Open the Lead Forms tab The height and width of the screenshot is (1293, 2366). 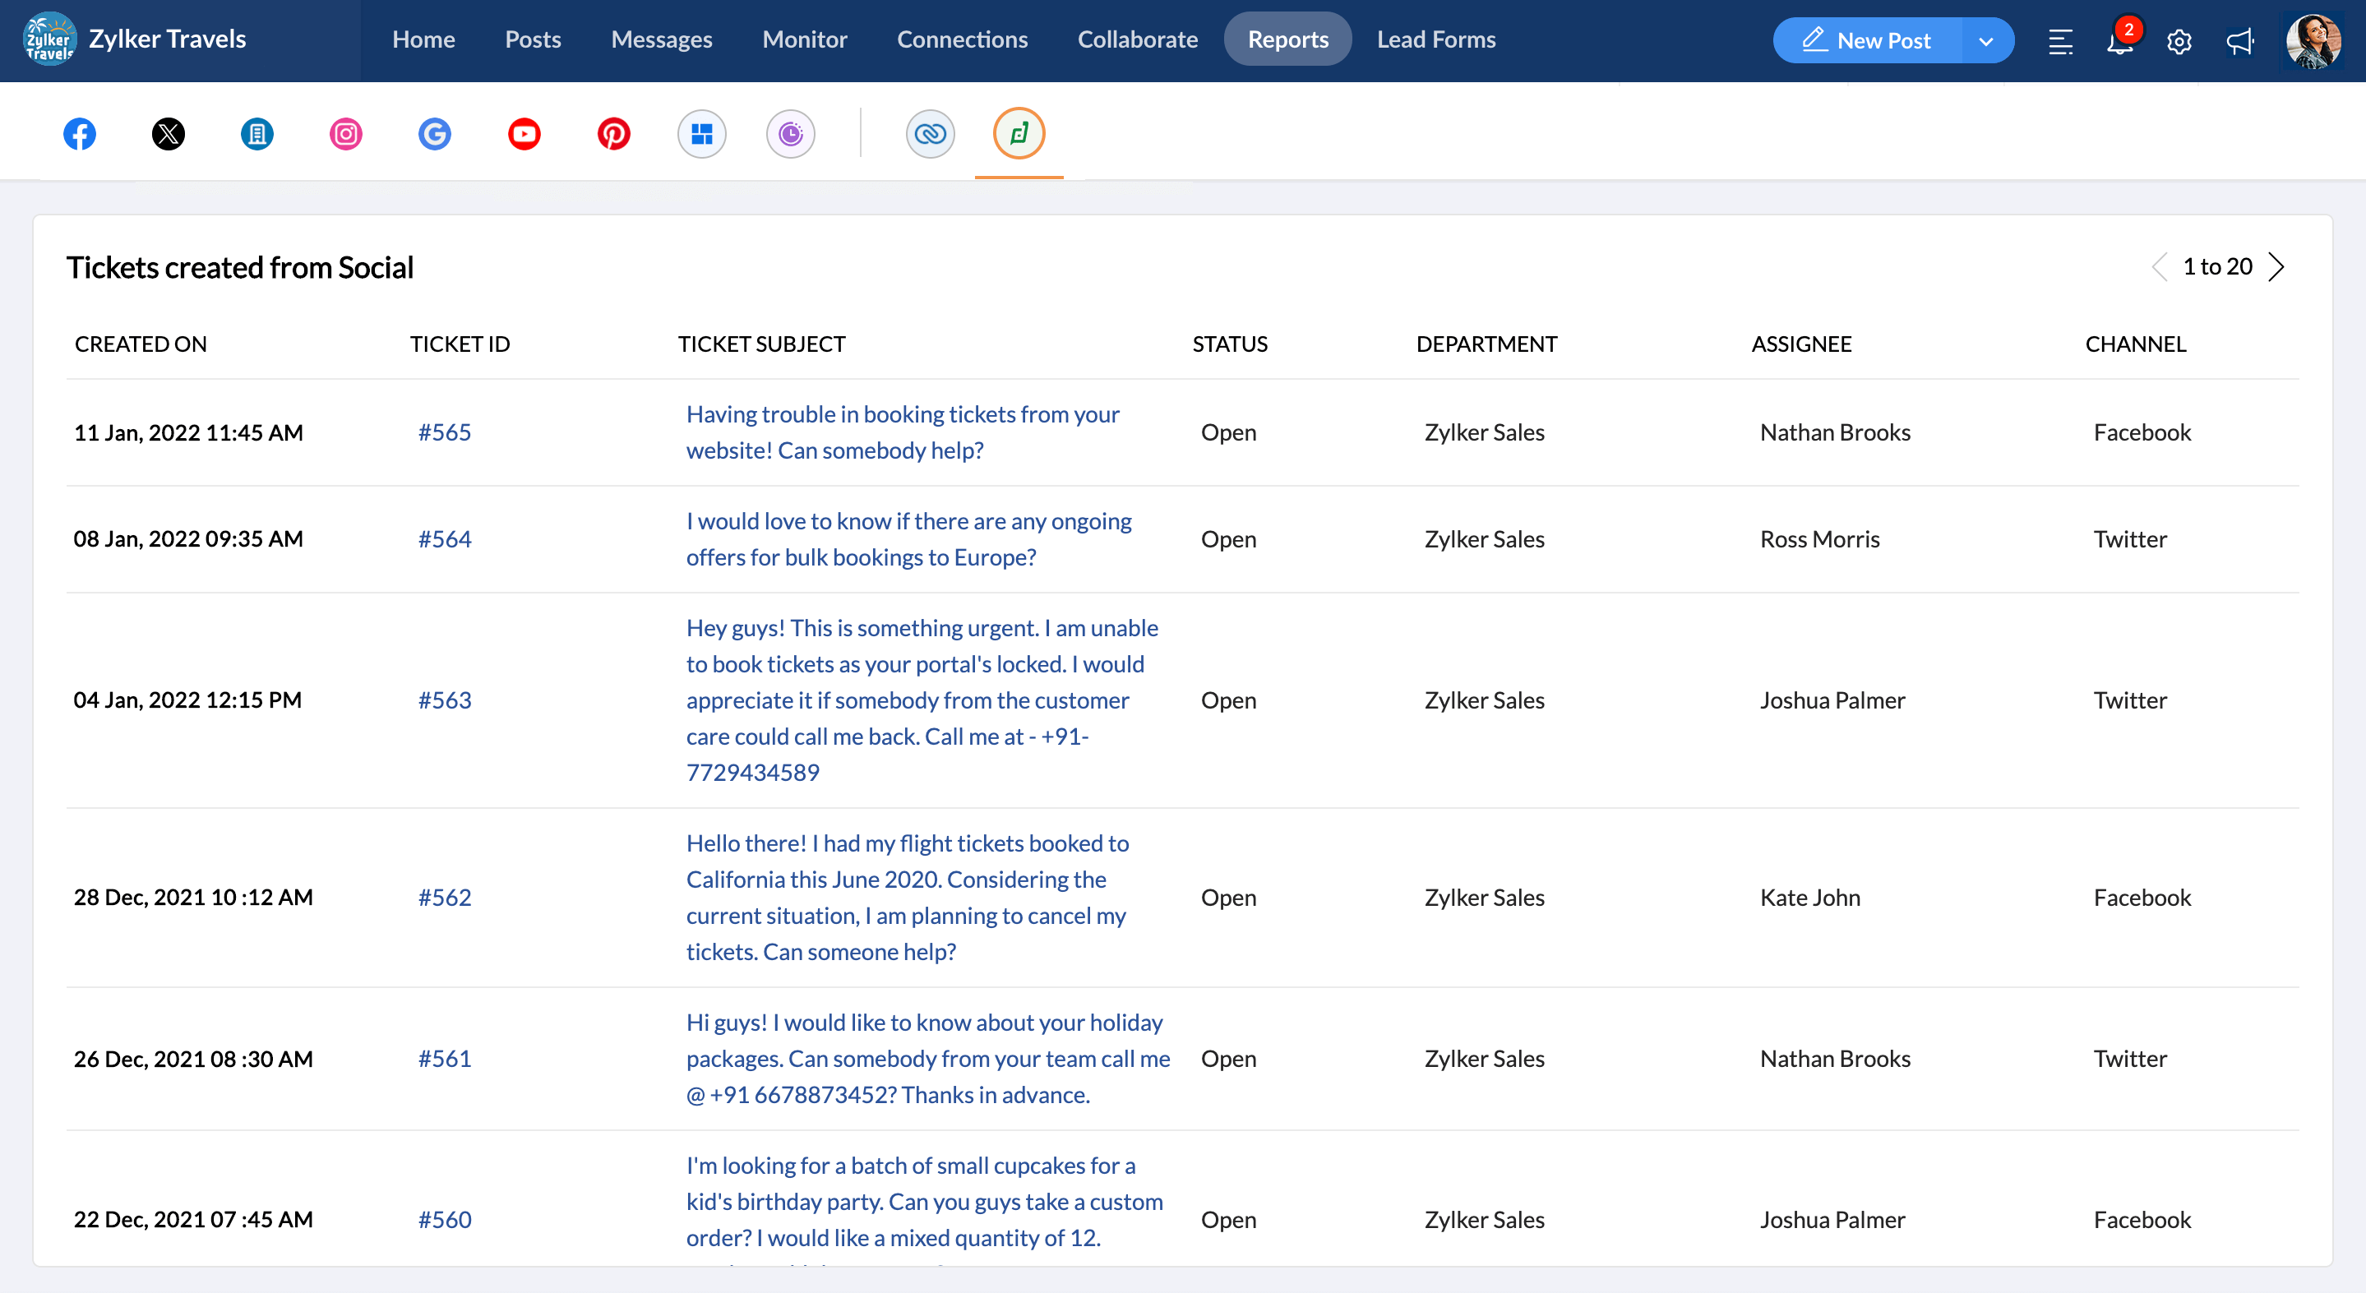click(x=1435, y=39)
